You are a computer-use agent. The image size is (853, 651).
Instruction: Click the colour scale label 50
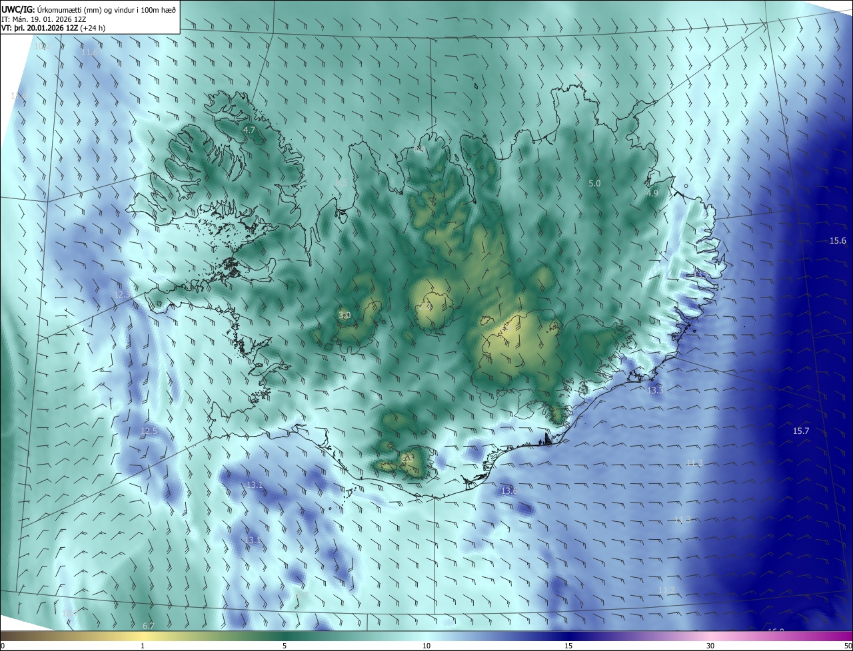tap(848, 646)
